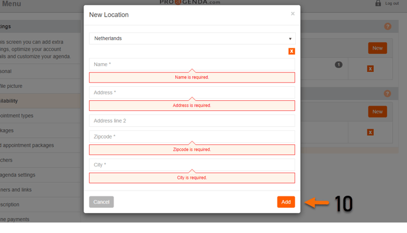Close the New Location dialog
Image resolution: width=407 pixels, height=233 pixels.
292,14
